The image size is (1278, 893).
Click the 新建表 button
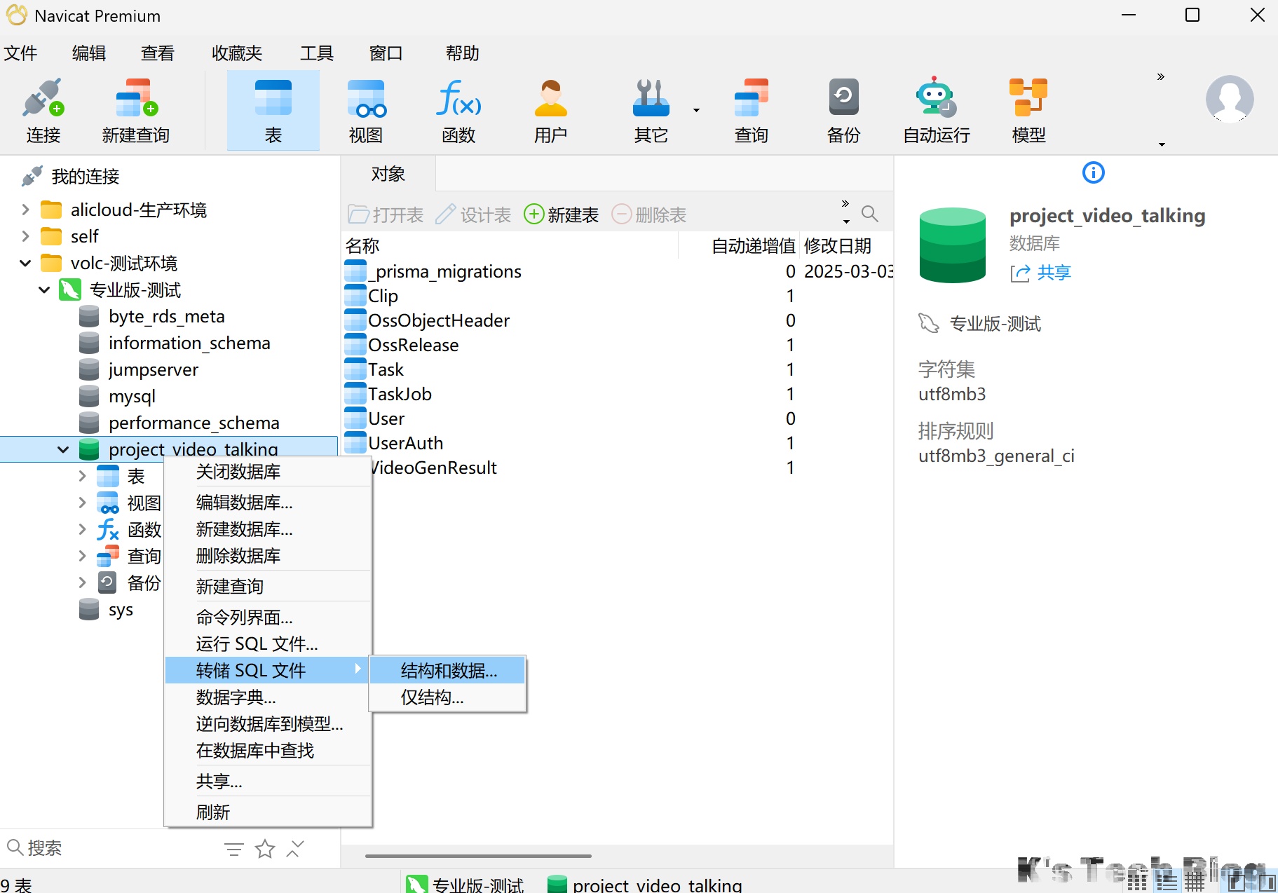pyautogui.click(x=562, y=214)
